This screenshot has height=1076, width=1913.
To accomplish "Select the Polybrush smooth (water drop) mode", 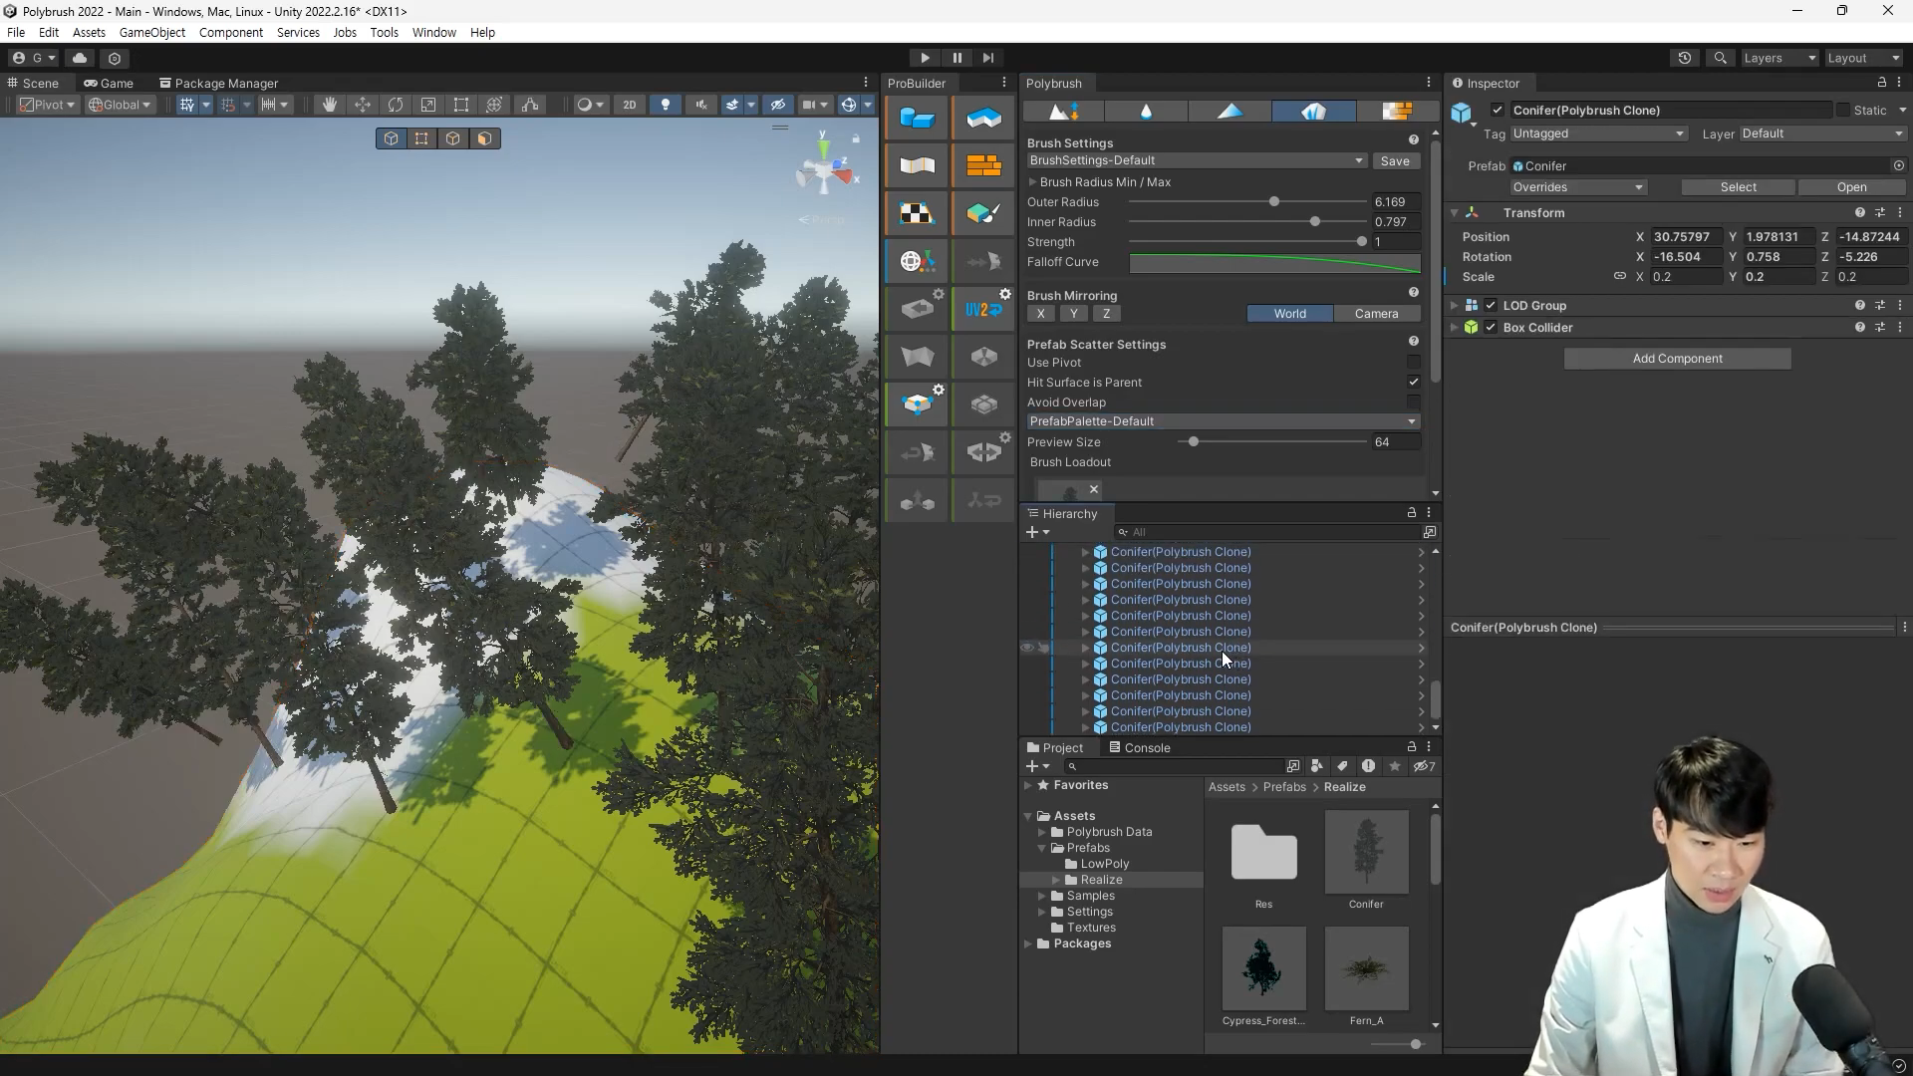I will tap(1146, 112).
